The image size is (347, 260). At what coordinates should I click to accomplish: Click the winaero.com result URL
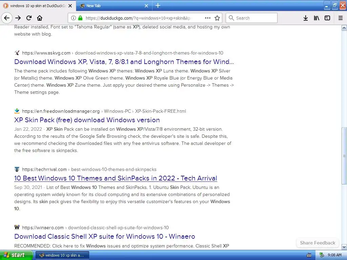pos(43,227)
